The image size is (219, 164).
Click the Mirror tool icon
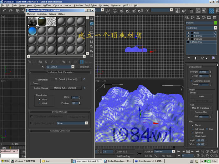coord(177,11)
